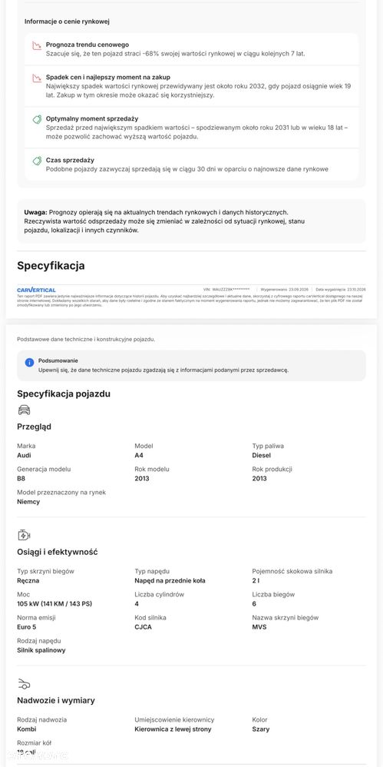Click the green tag icon beside Czas sprzedaży
Image resolution: width=383 pixels, height=767 pixels.
[x=37, y=161]
